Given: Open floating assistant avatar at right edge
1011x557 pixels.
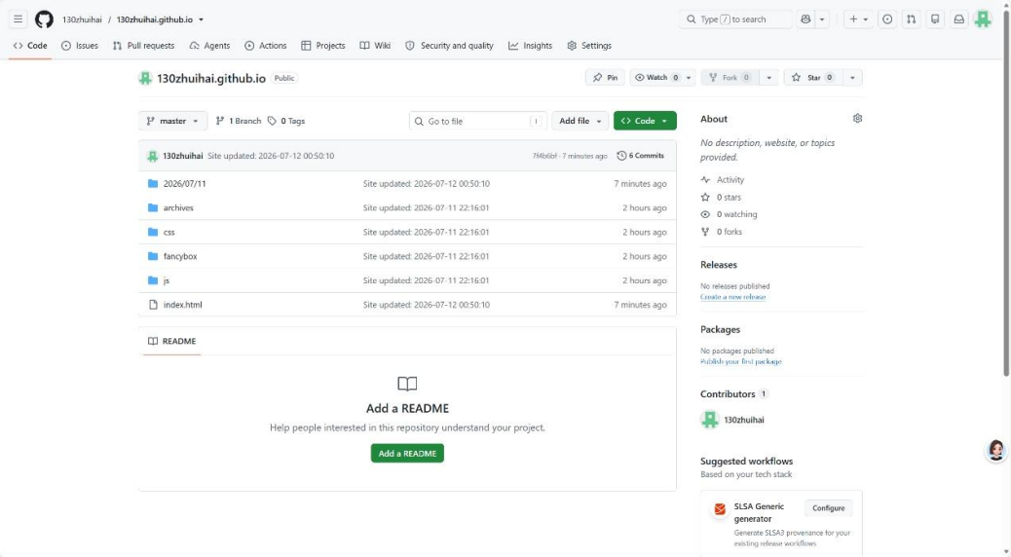Looking at the screenshot, I should point(995,450).
